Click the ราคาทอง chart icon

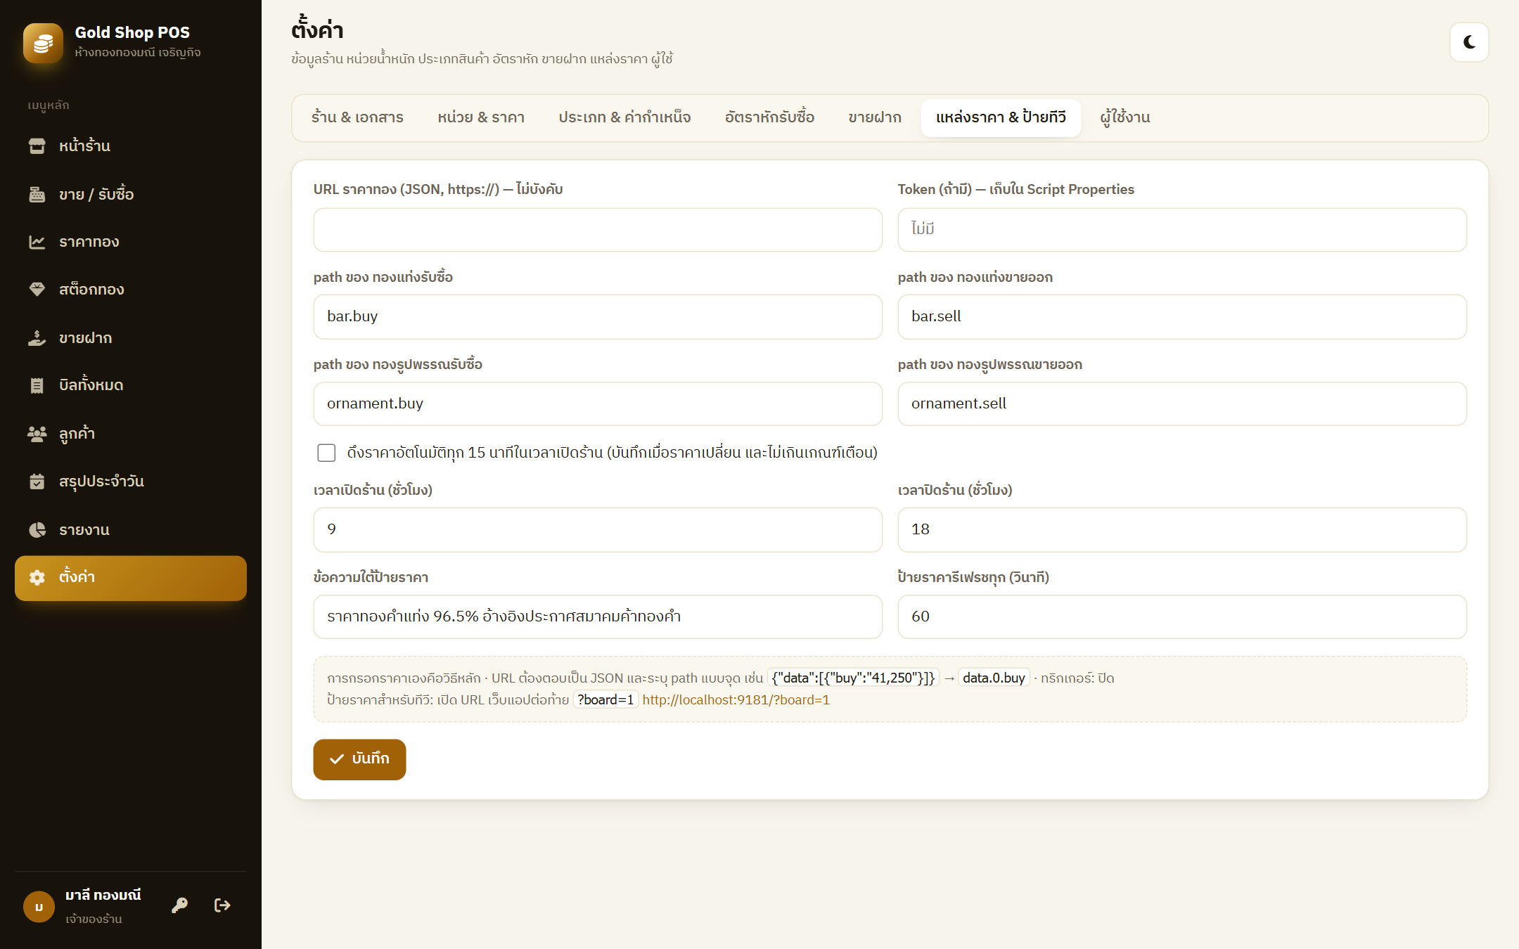(37, 242)
